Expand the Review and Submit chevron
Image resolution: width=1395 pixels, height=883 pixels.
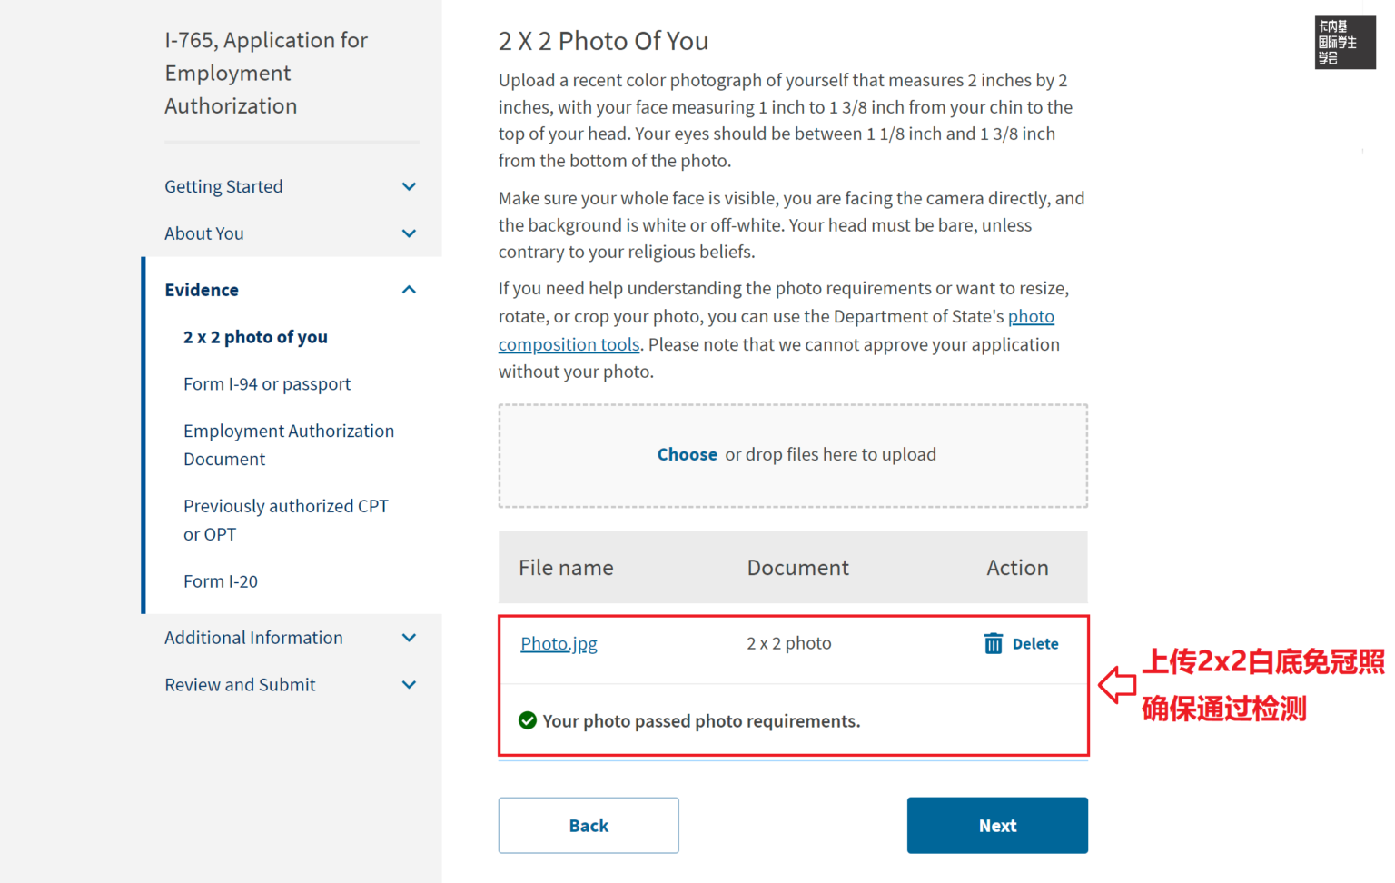pyautogui.click(x=409, y=686)
